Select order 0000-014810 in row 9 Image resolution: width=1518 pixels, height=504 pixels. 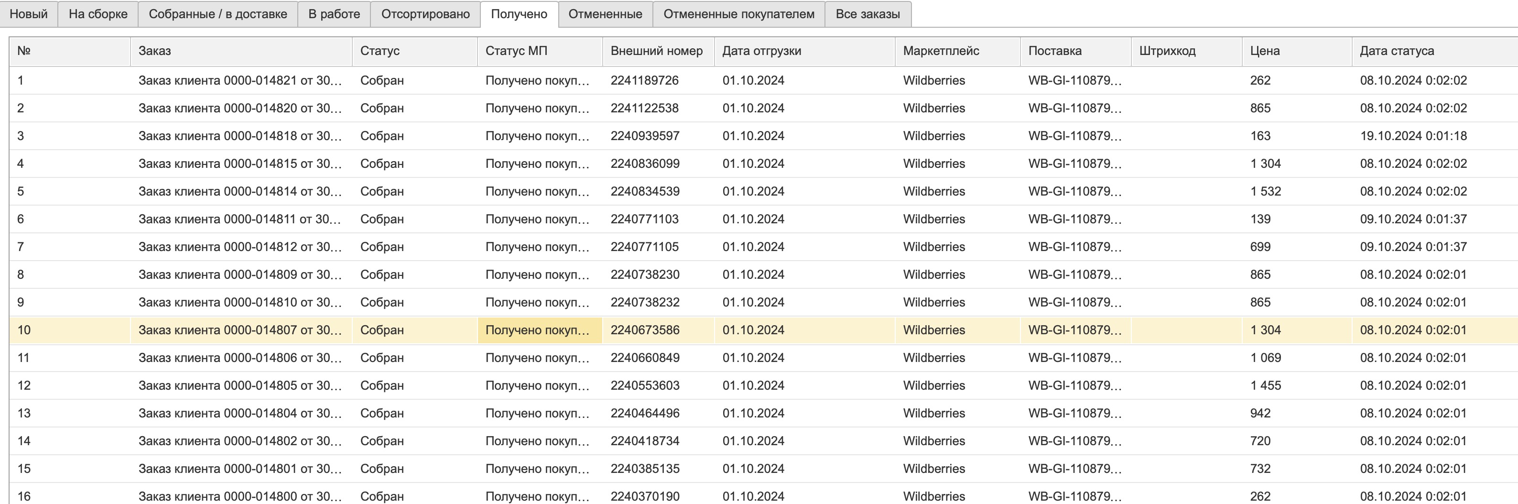click(241, 302)
